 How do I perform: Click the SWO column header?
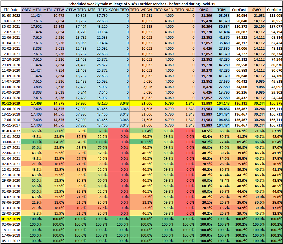[x=257, y=10]
